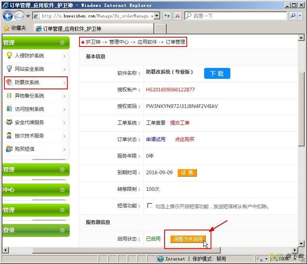
Task: Select the 订单管理_应用软件_护卫神 tab
Action: point(94,29)
